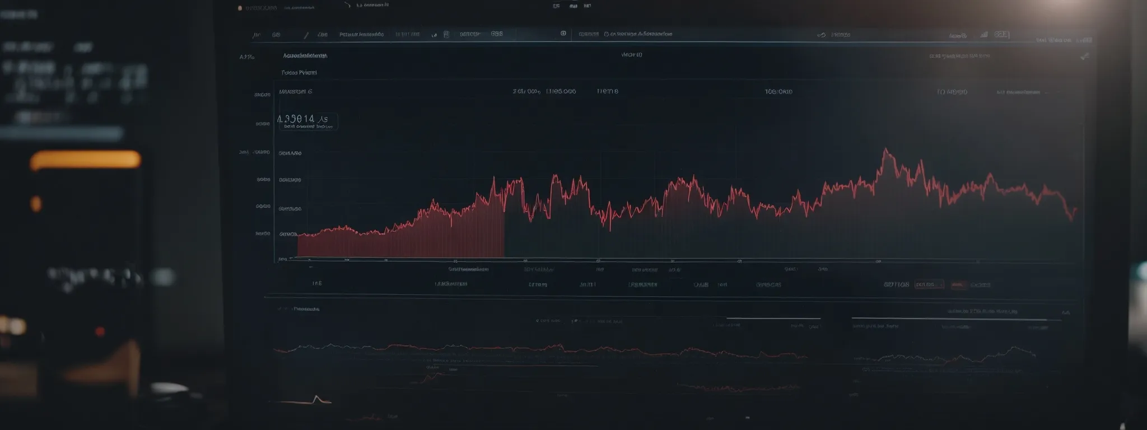Click the peak of the red price line
The height and width of the screenshot is (430, 1147).
point(885,149)
